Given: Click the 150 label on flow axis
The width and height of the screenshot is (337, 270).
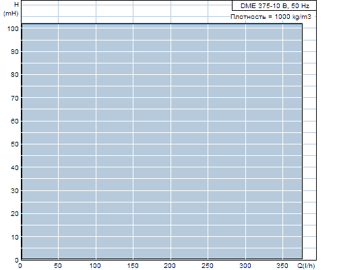Looking at the screenshot, I should pos(133,266).
